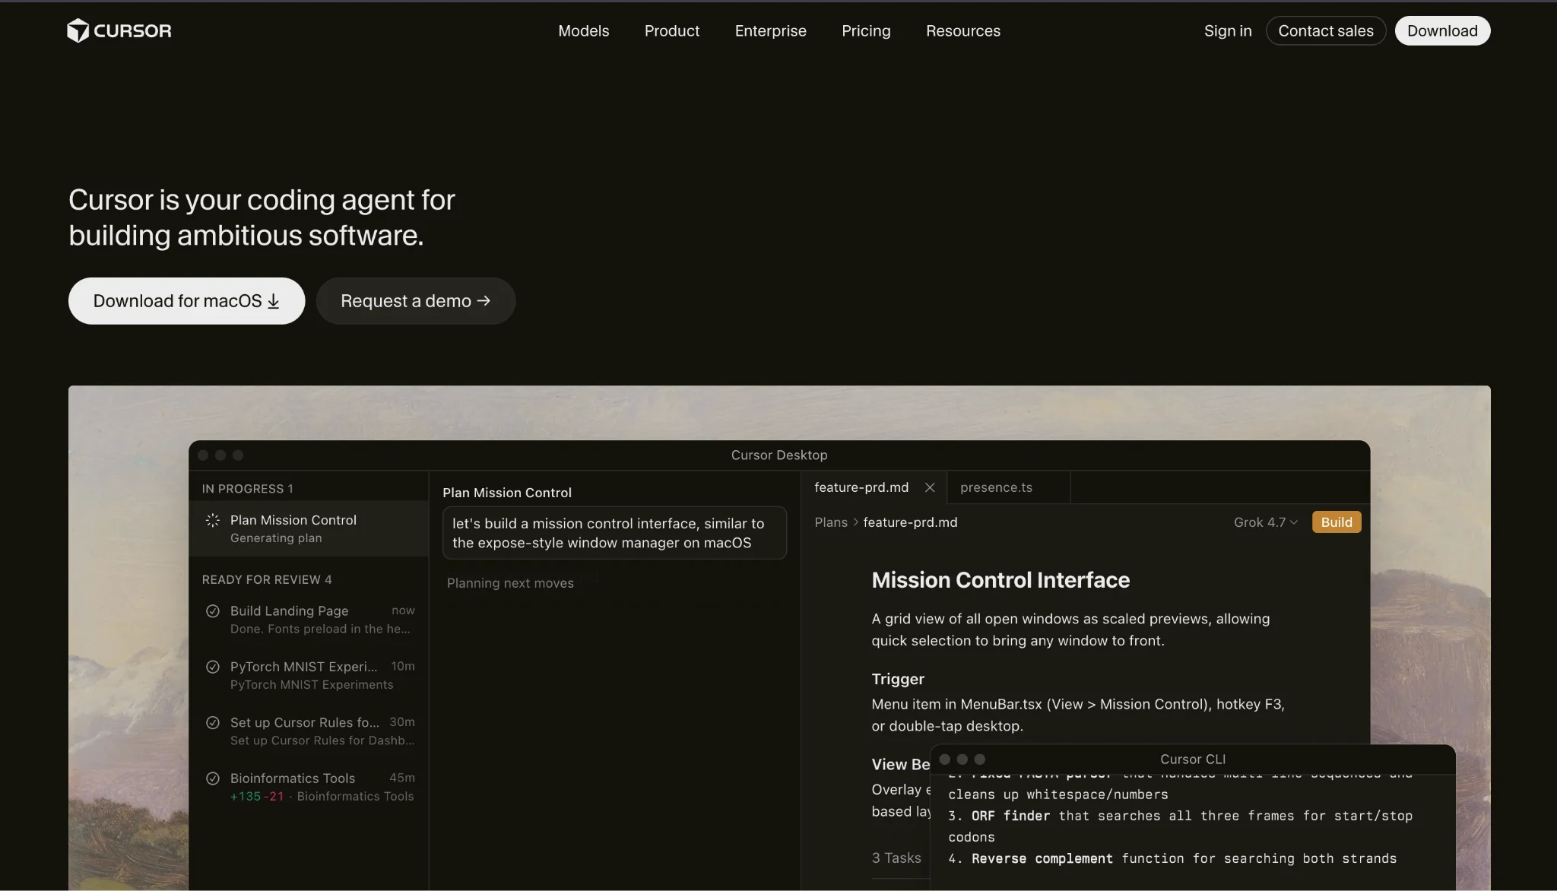
Task: Open the Grok 4.7 model dropdown
Action: pyautogui.click(x=1265, y=522)
